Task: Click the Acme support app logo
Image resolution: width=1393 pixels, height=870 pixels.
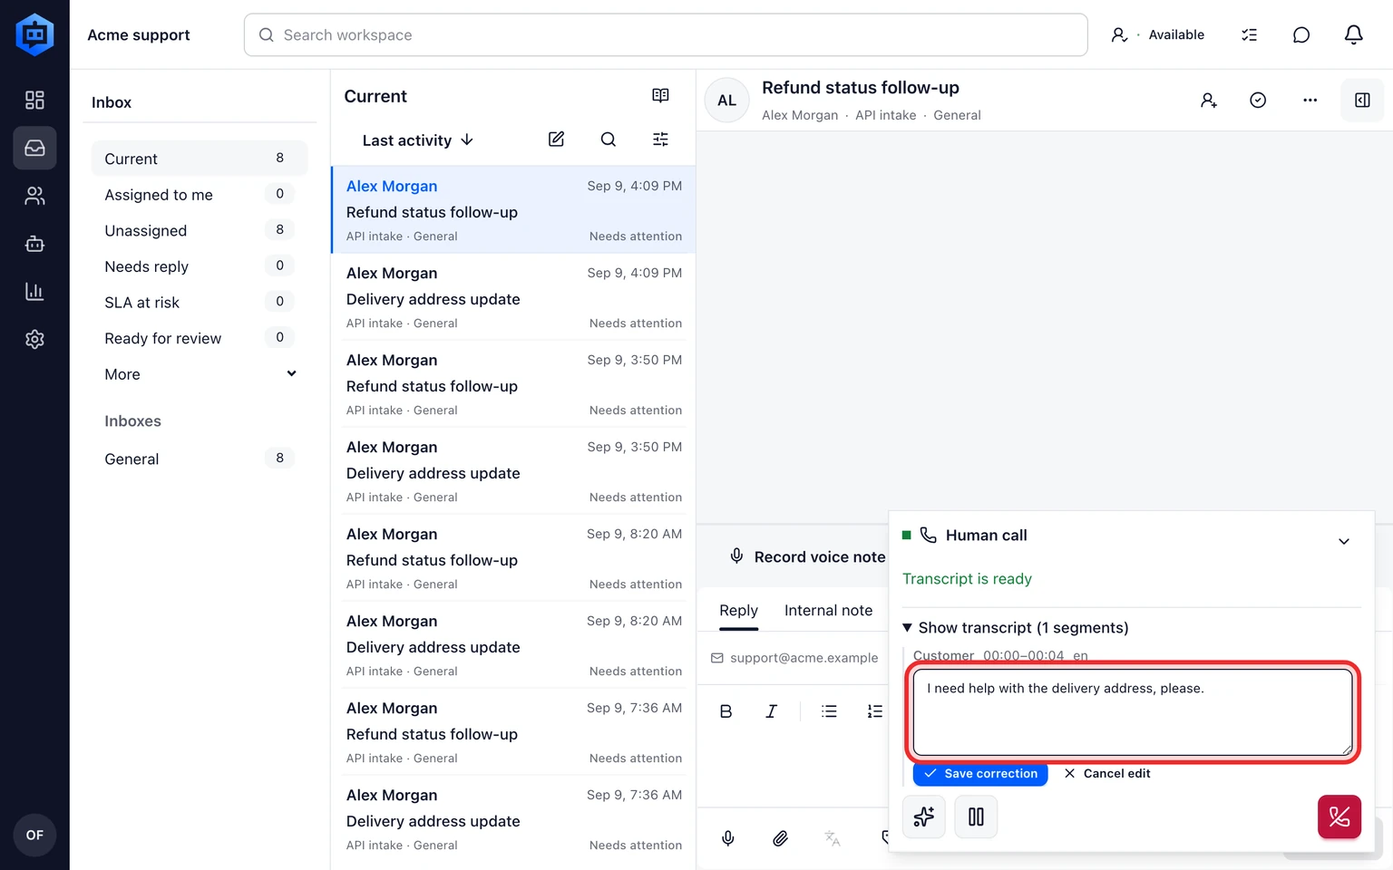Action: click(34, 34)
